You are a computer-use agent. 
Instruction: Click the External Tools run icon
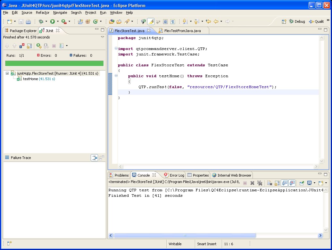tap(64, 21)
